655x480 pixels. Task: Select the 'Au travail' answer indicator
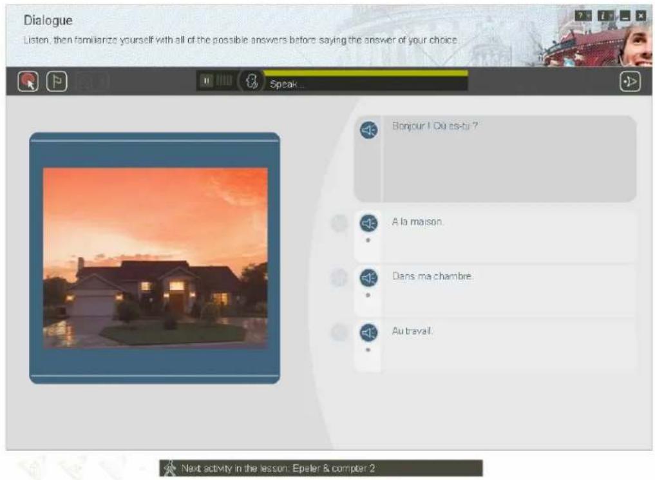click(x=339, y=332)
